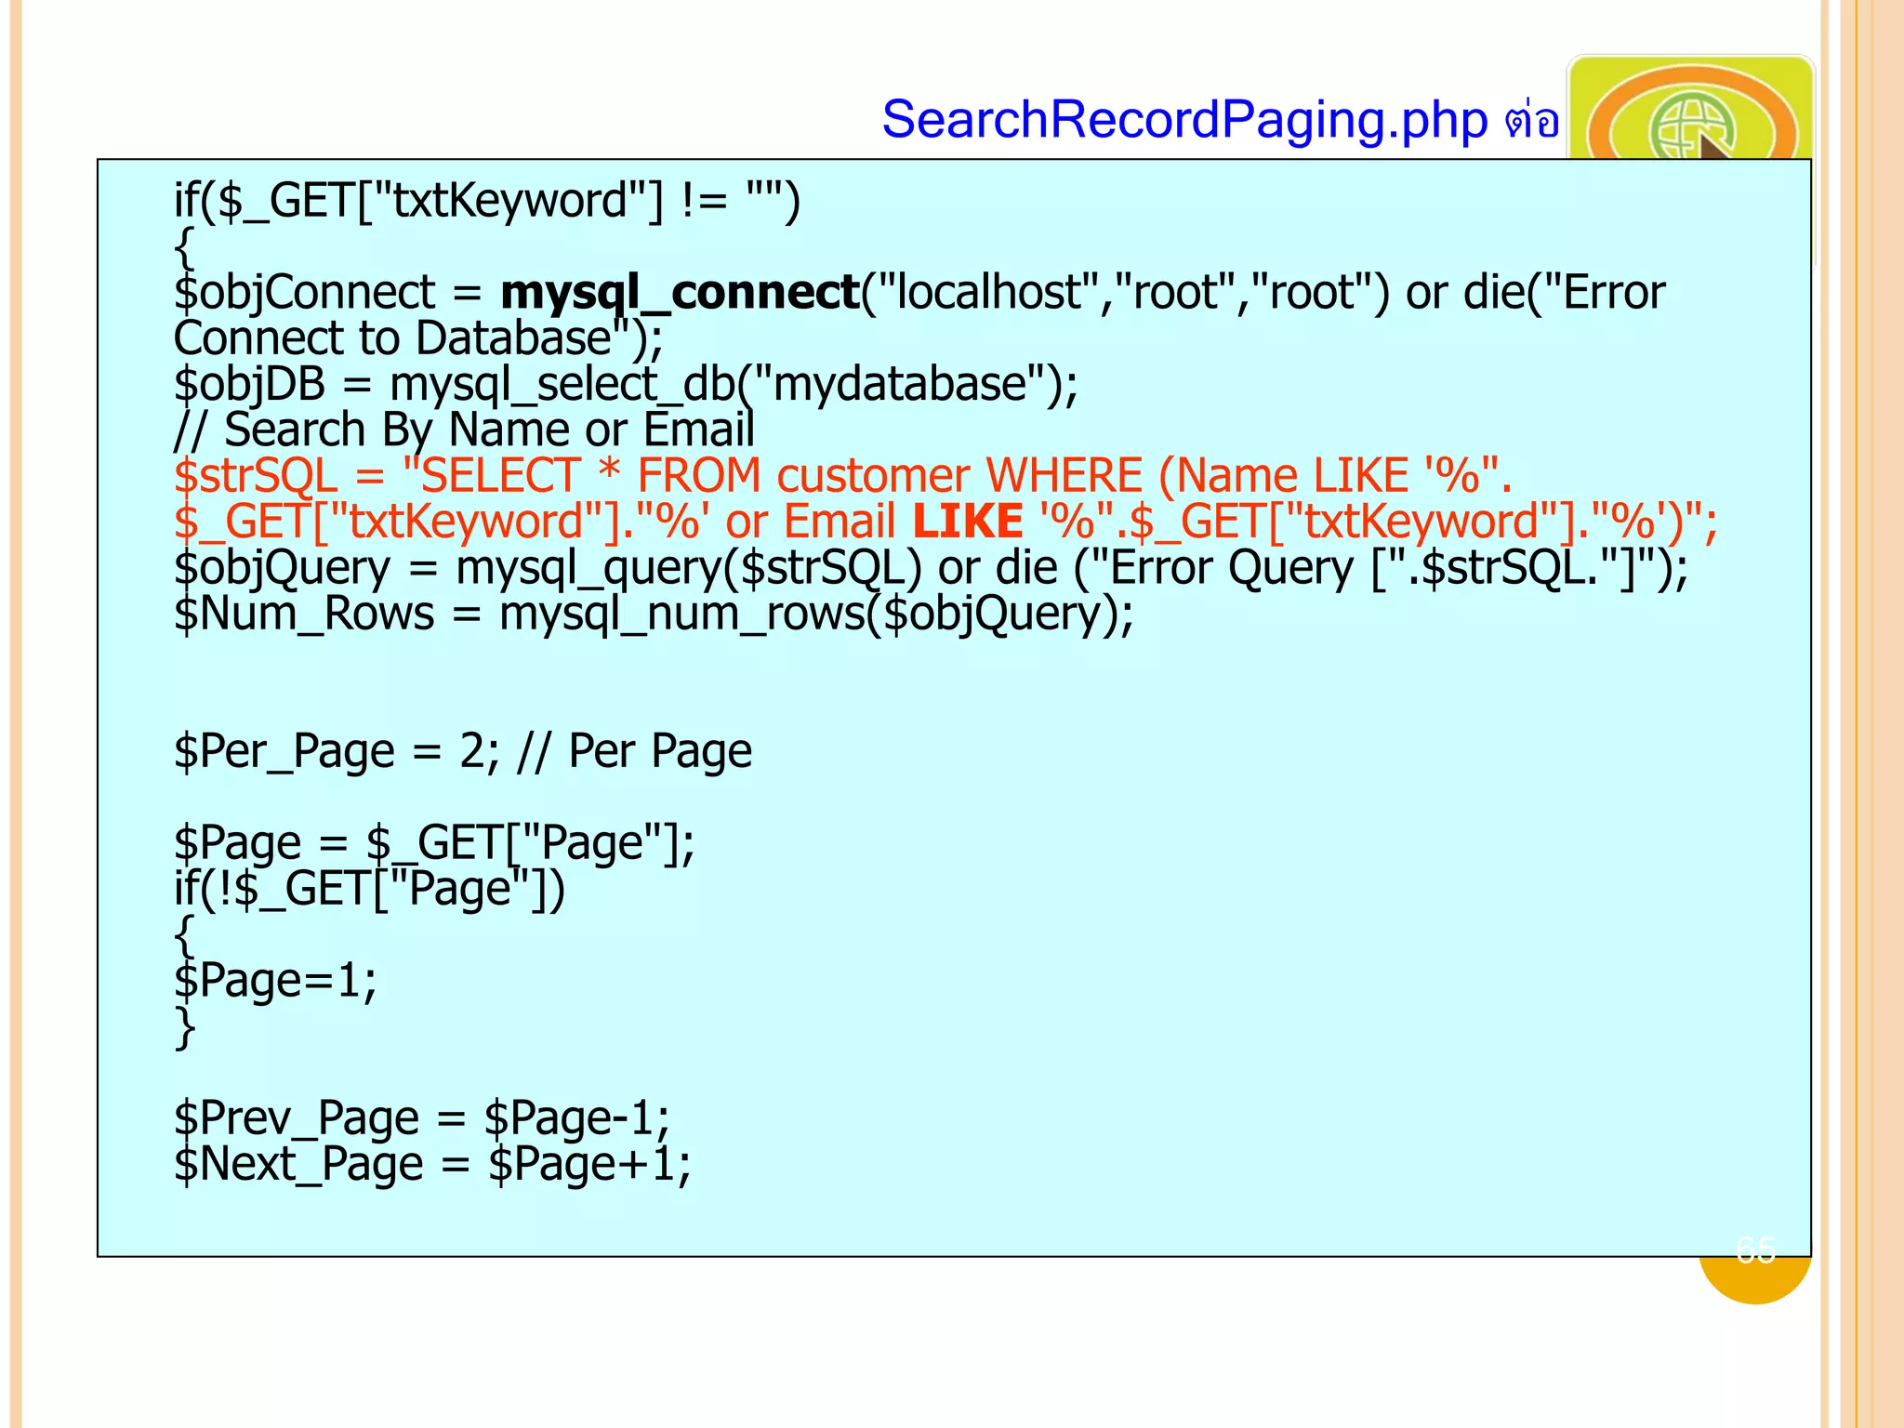This screenshot has width=1904, height=1428.
Task: Click the bold red word "LIKE"
Action: point(968,522)
